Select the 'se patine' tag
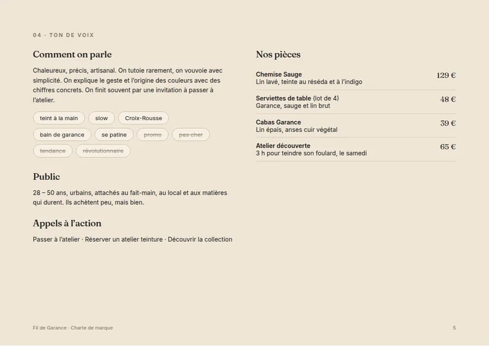489x346 pixels. click(114, 135)
